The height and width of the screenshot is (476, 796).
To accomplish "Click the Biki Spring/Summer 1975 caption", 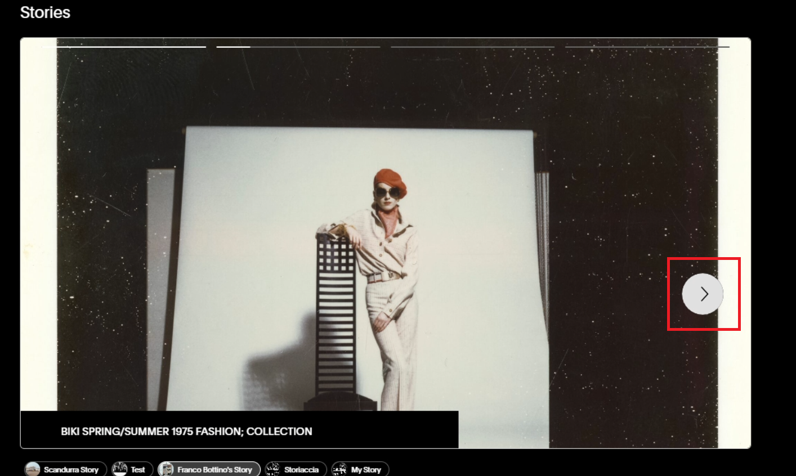I will pos(186,432).
